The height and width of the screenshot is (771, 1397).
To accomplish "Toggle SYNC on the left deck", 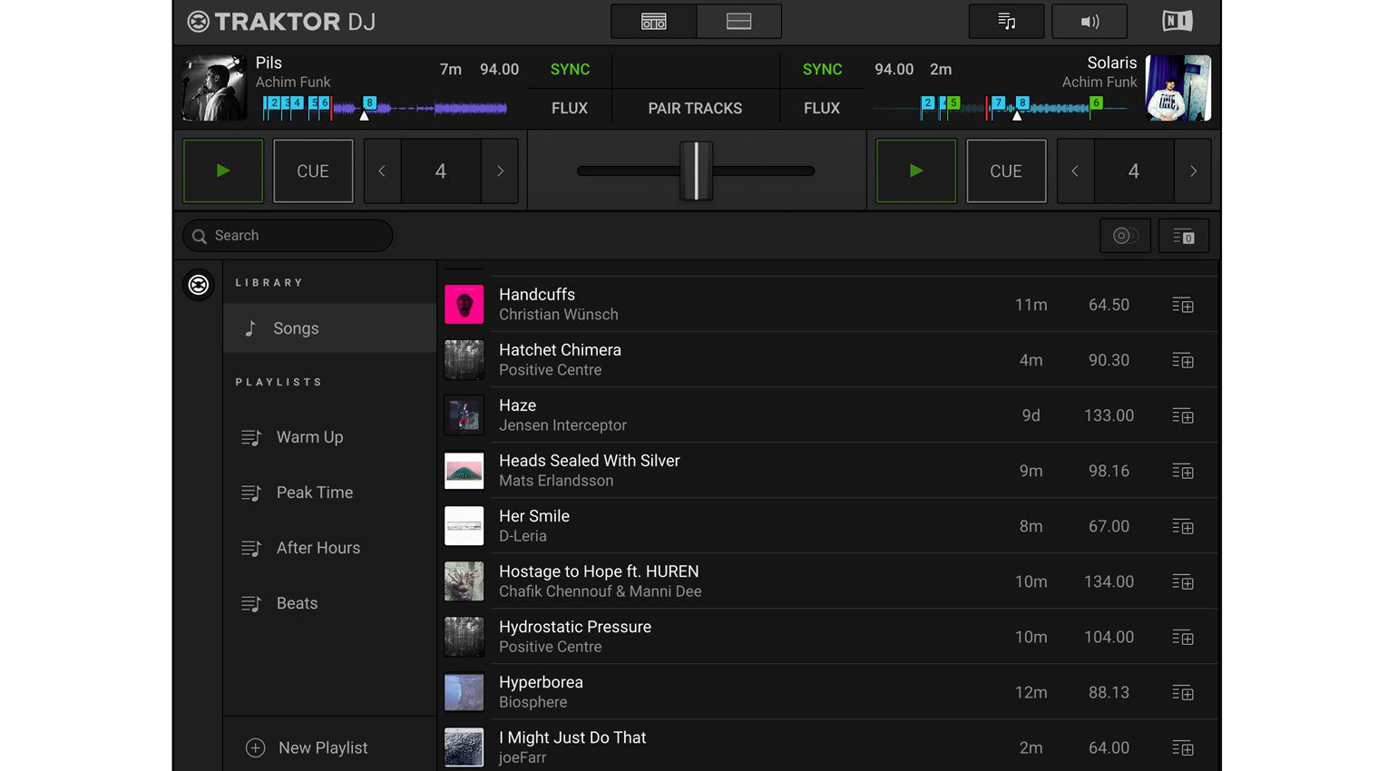I will (570, 70).
